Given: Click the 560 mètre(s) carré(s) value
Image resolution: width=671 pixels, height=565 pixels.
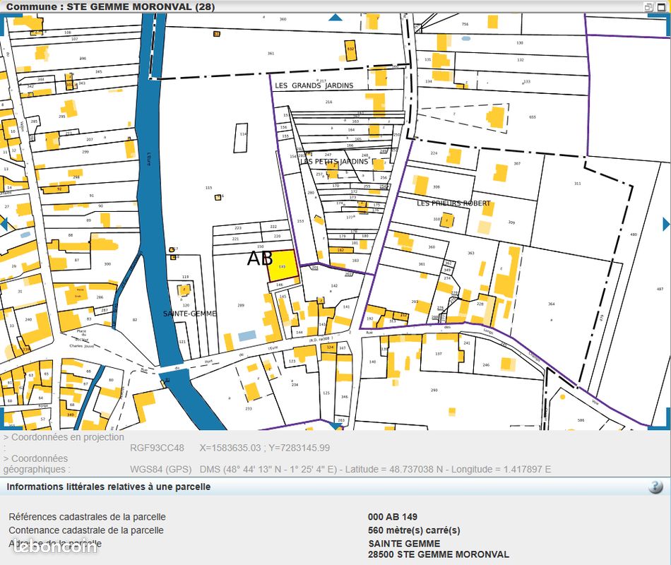Looking at the screenshot, I should [x=414, y=530].
